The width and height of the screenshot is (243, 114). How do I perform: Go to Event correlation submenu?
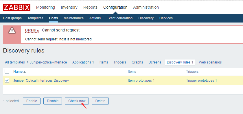119,18
